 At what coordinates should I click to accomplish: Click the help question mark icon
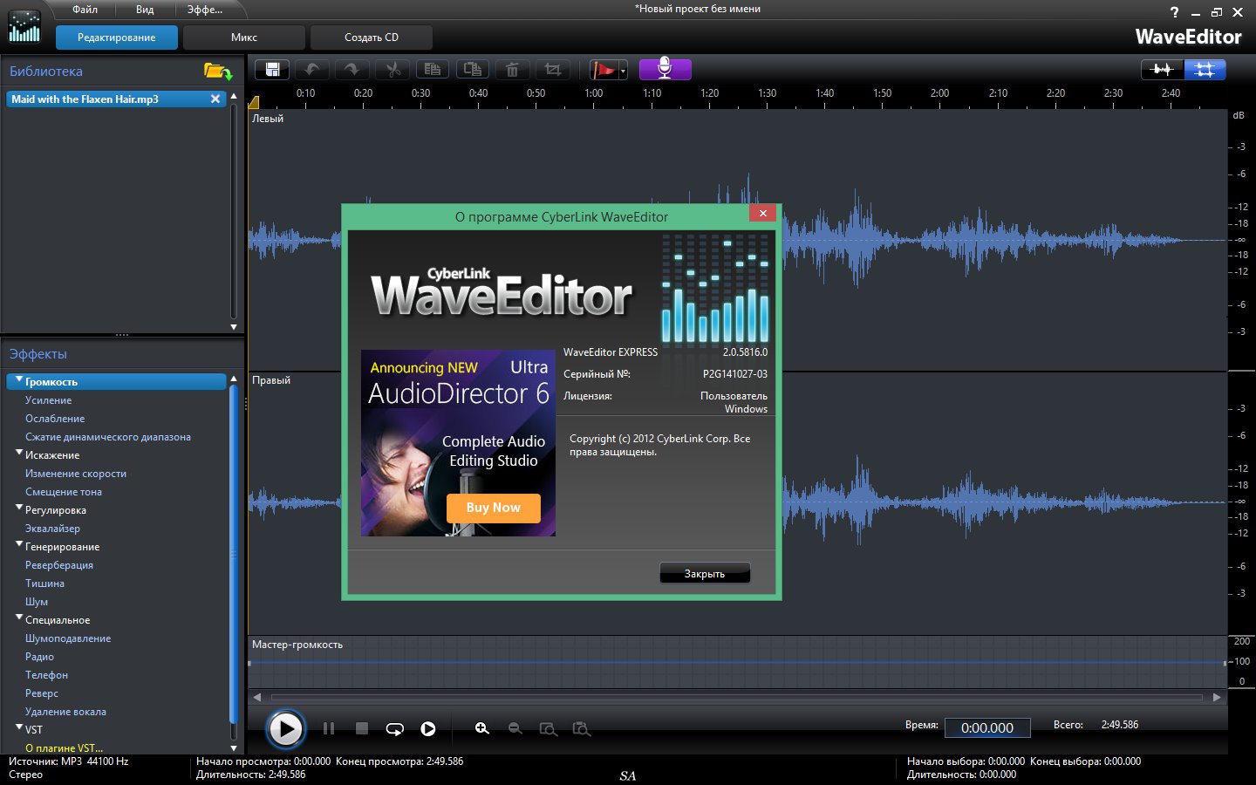(x=1174, y=12)
